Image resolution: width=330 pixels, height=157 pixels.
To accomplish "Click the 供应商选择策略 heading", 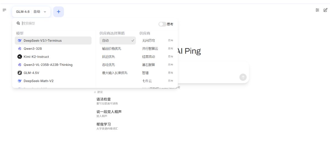I will coord(112,33).
